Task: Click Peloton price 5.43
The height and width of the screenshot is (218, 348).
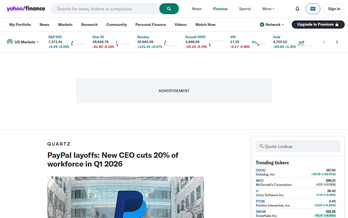Action: (x=332, y=201)
